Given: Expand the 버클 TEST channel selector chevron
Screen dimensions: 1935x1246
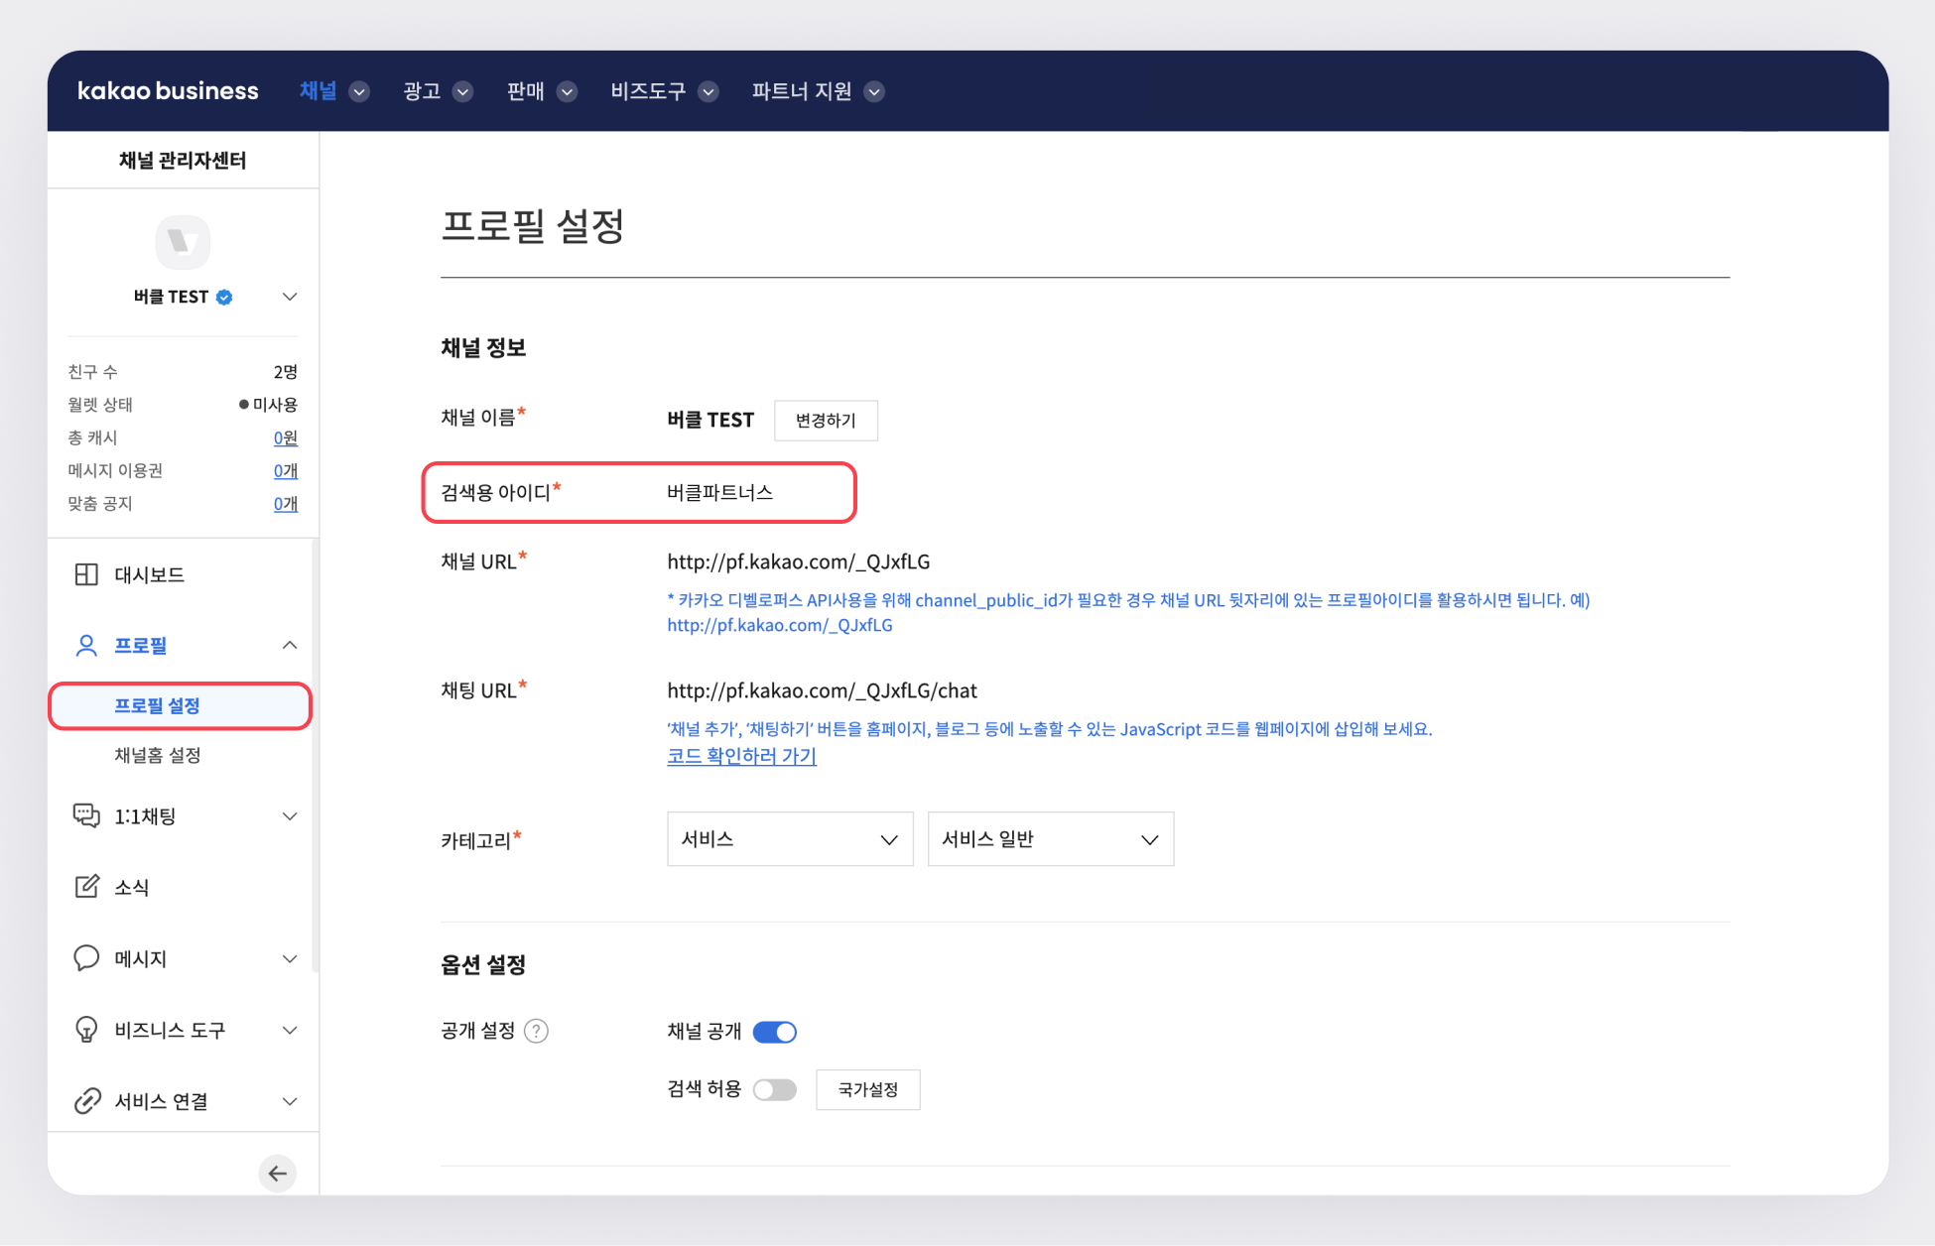Looking at the screenshot, I should click(290, 297).
